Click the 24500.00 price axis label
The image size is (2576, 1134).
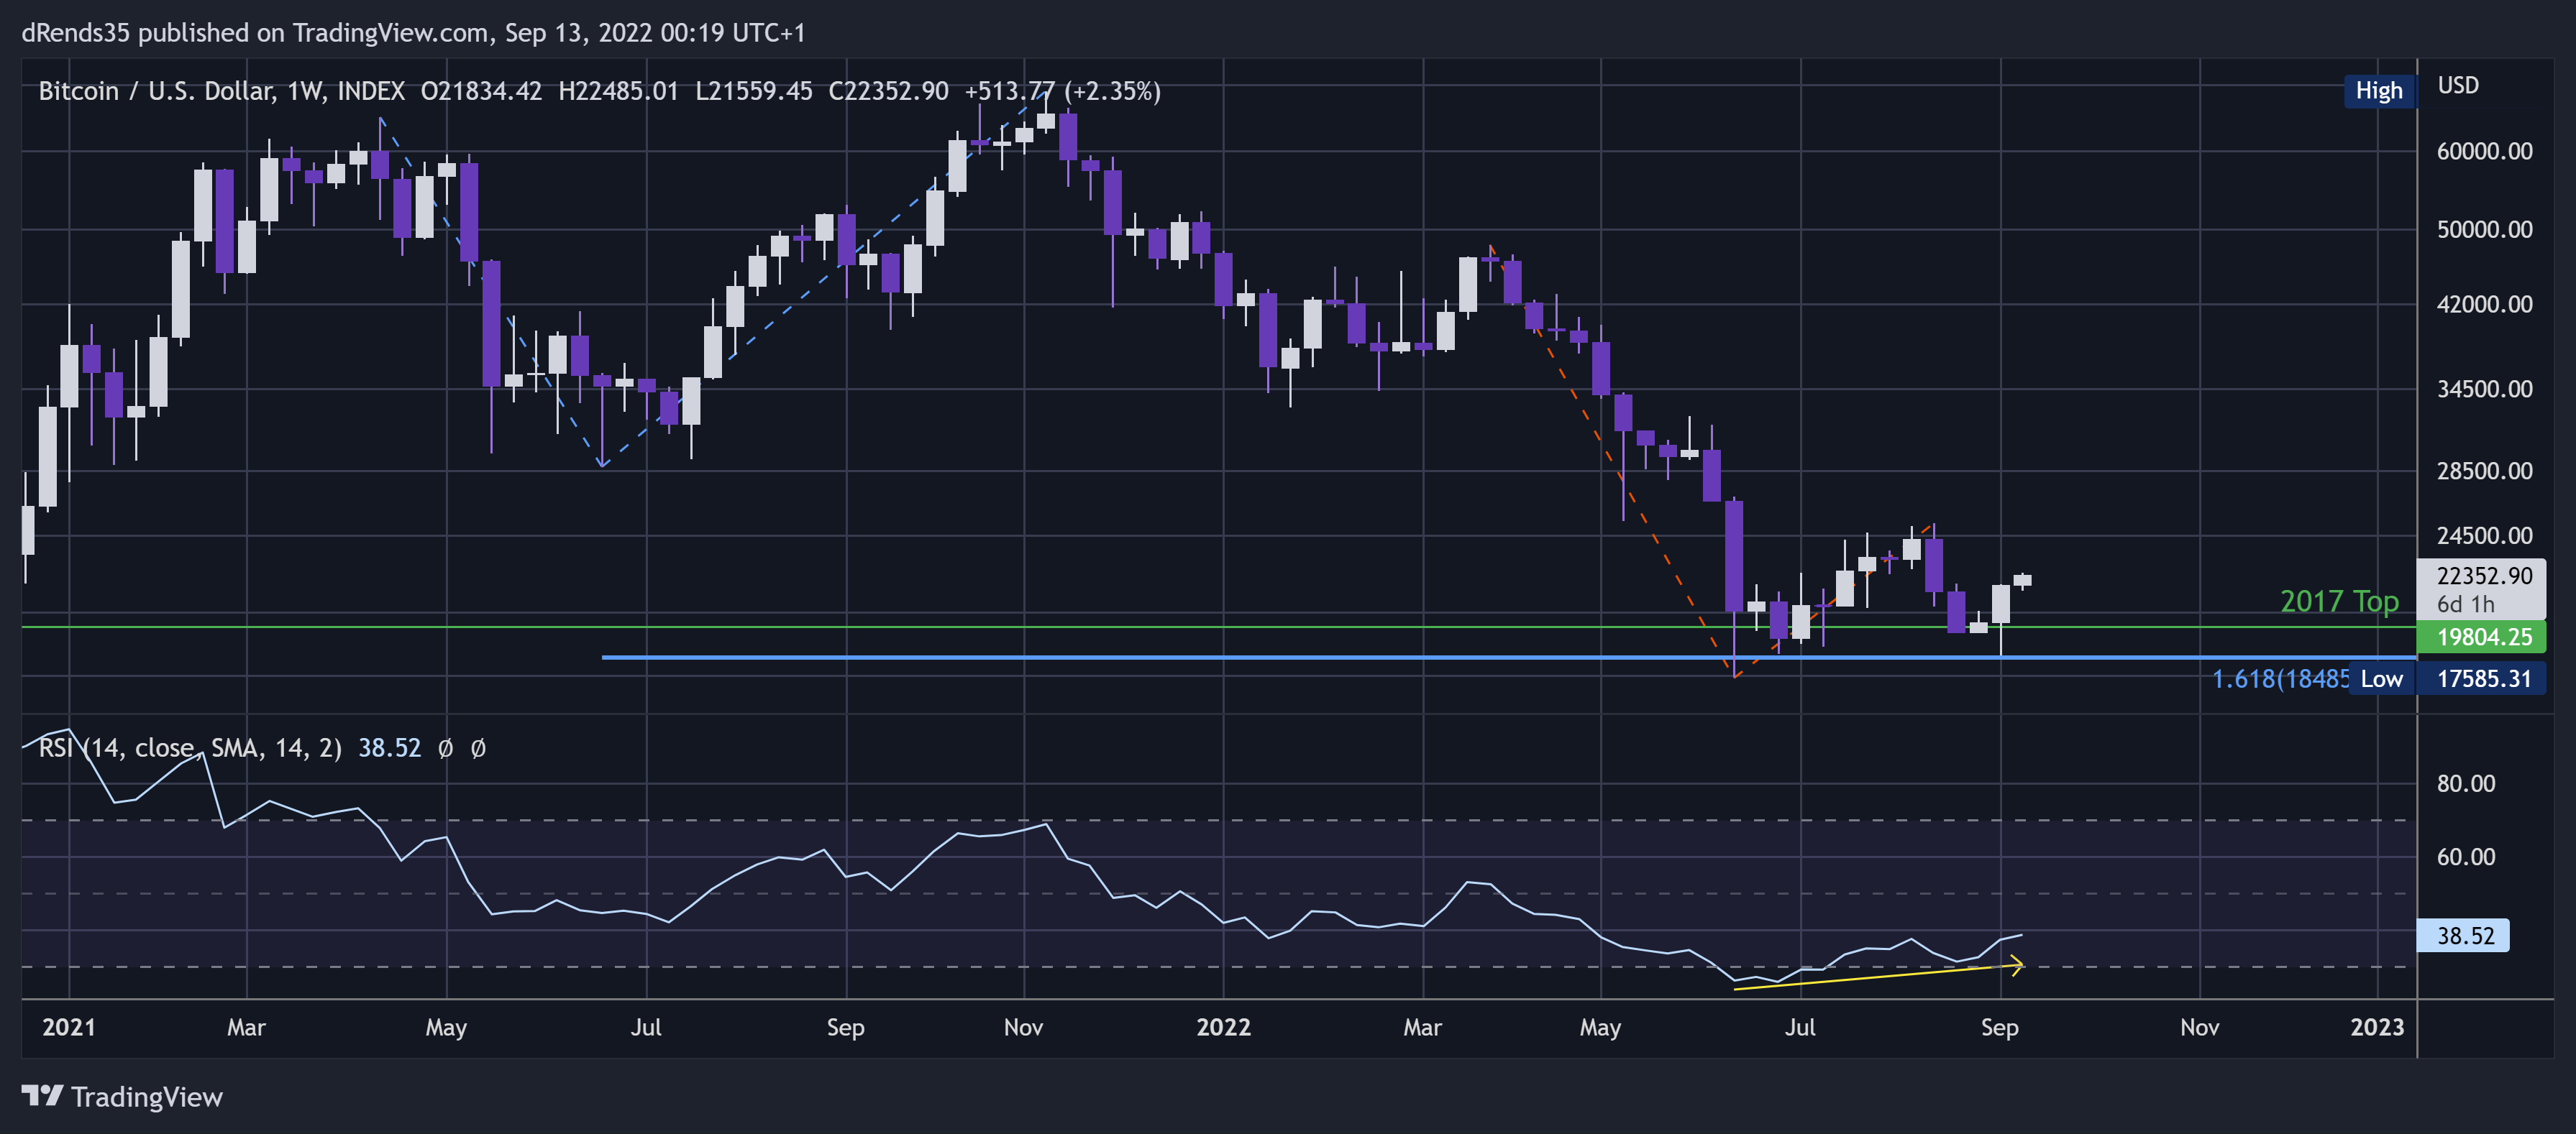tap(2484, 535)
